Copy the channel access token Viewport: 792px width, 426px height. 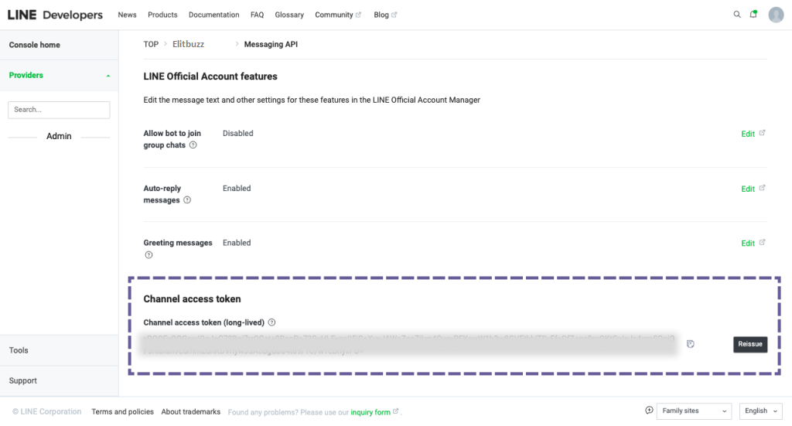[x=690, y=344]
